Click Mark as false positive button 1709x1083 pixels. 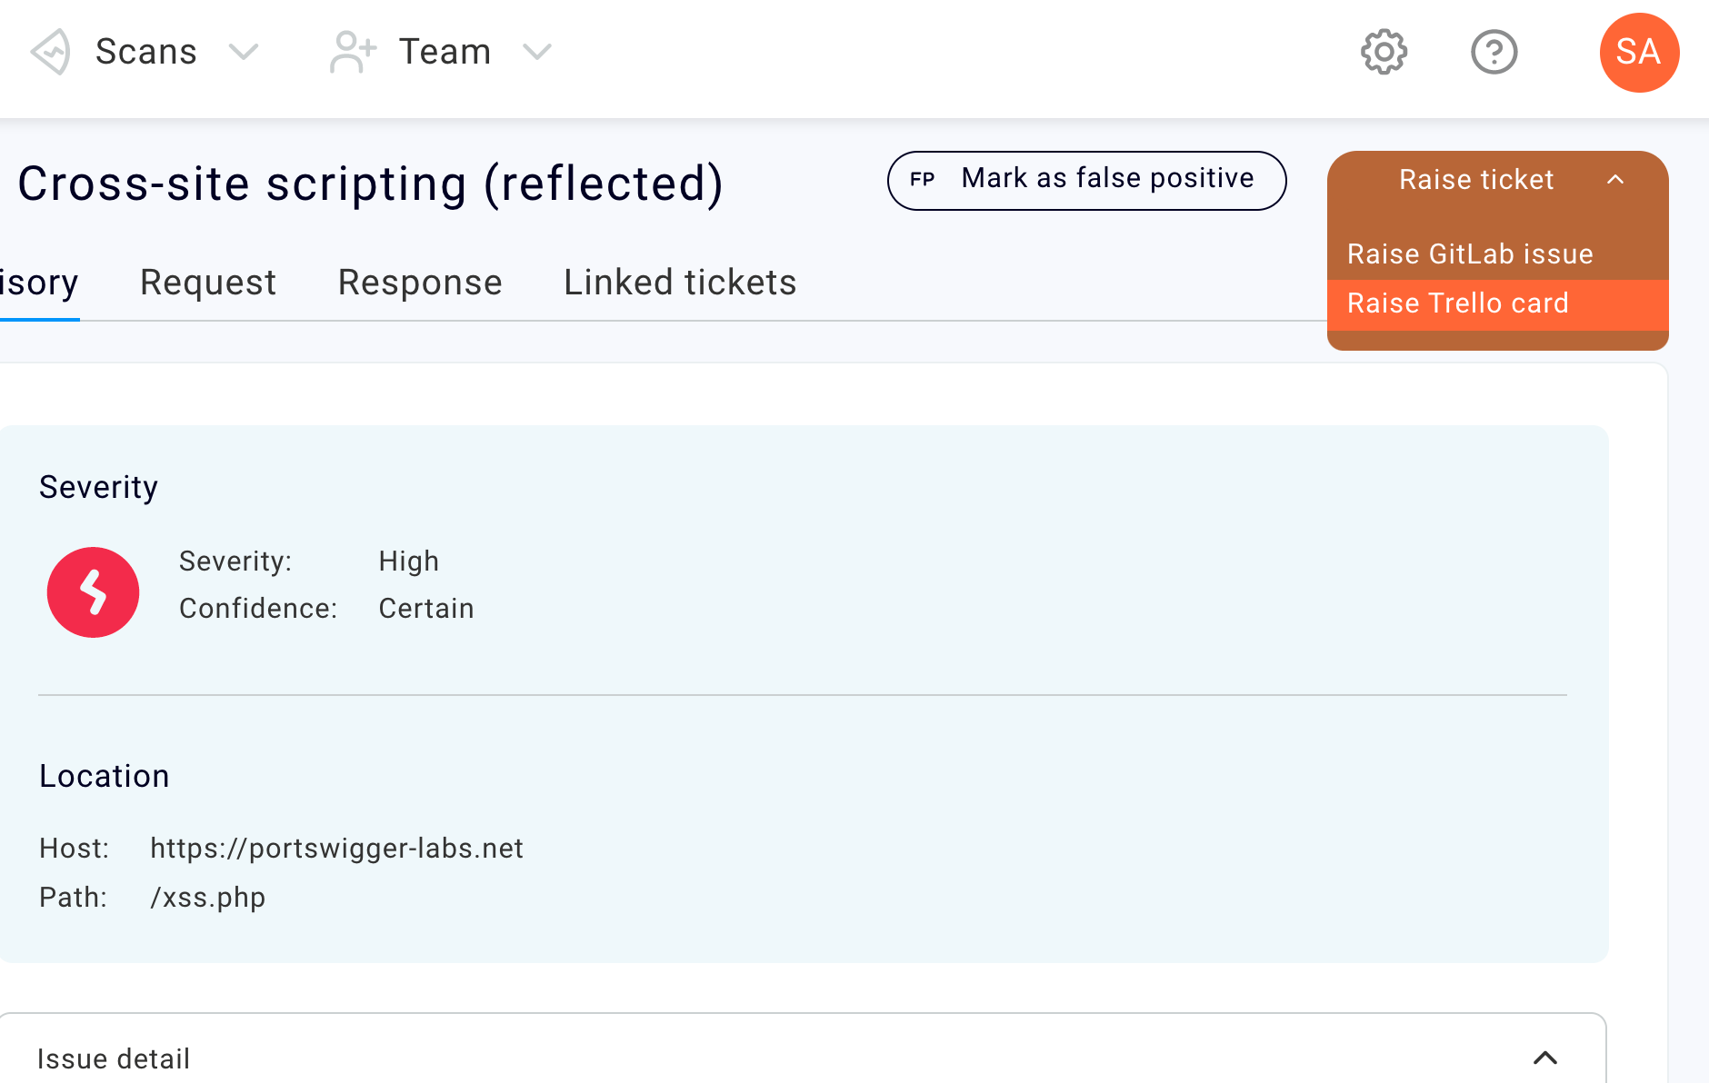[x=1086, y=180]
